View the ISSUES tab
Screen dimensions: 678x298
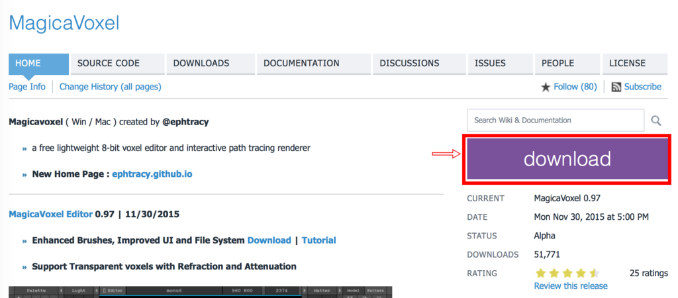coord(501,64)
